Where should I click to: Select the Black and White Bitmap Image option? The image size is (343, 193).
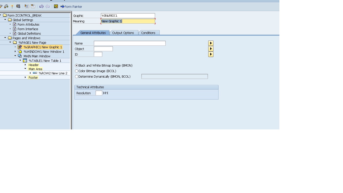pyautogui.click(x=76, y=65)
